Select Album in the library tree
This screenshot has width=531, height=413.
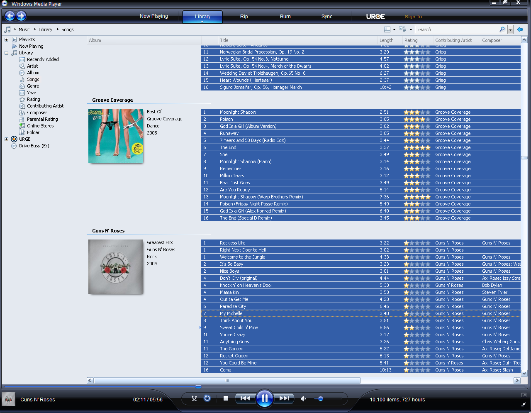point(33,73)
